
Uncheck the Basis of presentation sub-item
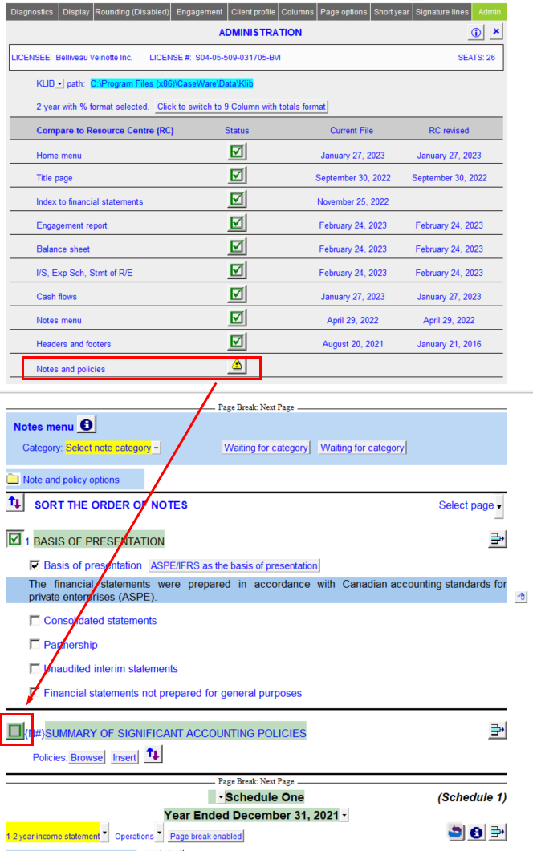(x=35, y=565)
